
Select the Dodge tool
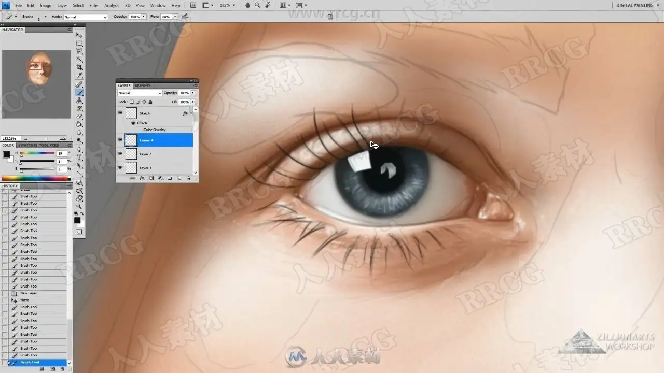tap(79, 140)
